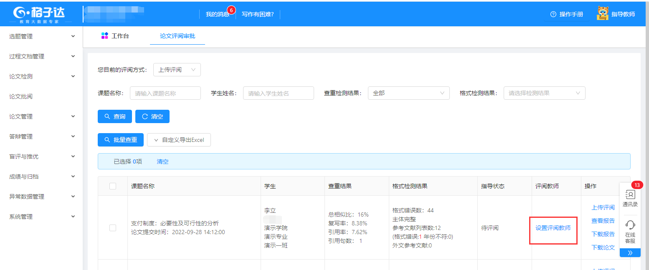Image resolution: width=649 pixels, height=270 pixels.
Task: Focus the 学生姓名 input field
Action: click(278, 93)
